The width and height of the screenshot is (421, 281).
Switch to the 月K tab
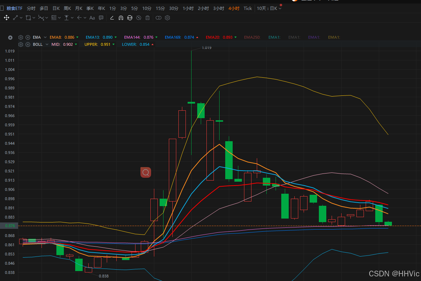click(x=79, y=8)
